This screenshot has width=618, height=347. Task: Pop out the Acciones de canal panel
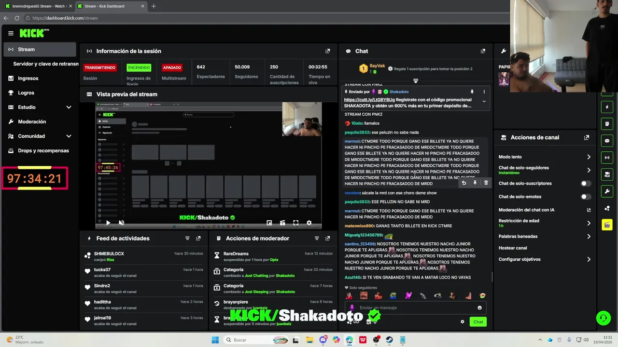587,137
